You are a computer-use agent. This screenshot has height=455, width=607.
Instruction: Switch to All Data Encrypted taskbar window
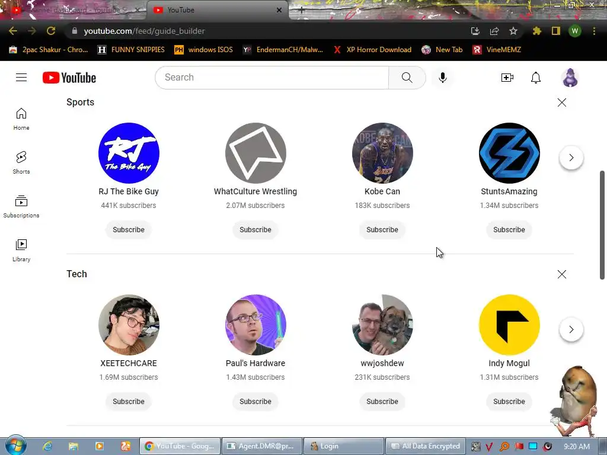[x=426, y=446]
